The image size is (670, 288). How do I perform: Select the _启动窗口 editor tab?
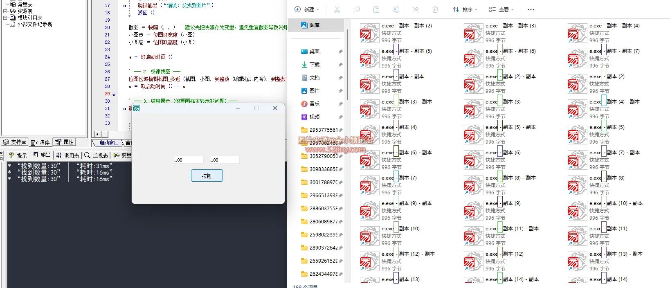click(108, 143)
